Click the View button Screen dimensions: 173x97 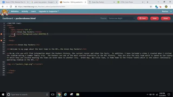154,19
